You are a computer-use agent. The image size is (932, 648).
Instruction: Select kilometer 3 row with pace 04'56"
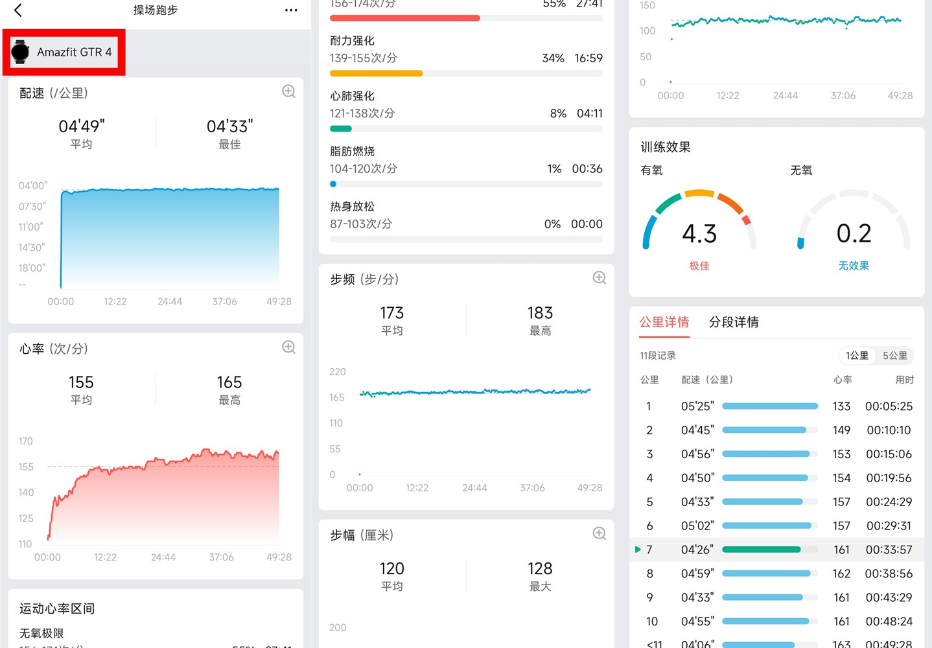(776, 454)
